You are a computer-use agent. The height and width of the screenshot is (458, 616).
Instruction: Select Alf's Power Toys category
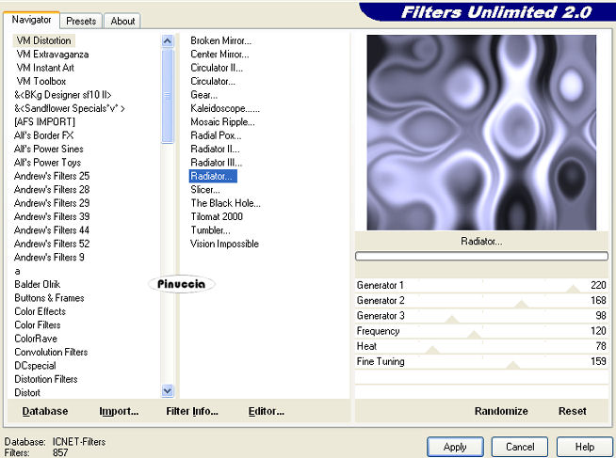pos(47,163)
